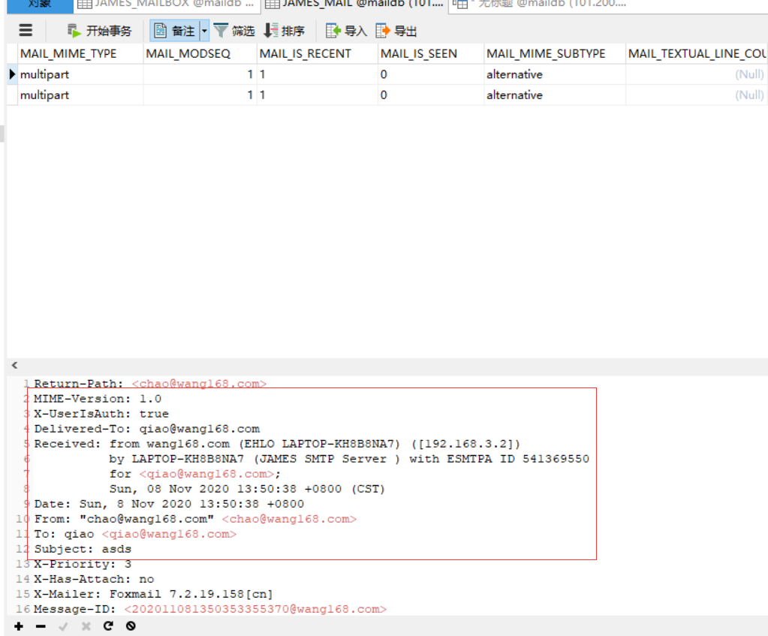The image size is (768, 636).
Task: Click the add record plus icon
Action: [17, 625]
